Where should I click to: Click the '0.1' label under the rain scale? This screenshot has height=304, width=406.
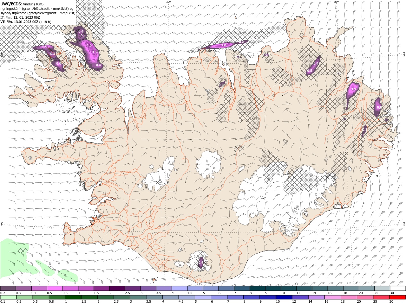(3, 302)
